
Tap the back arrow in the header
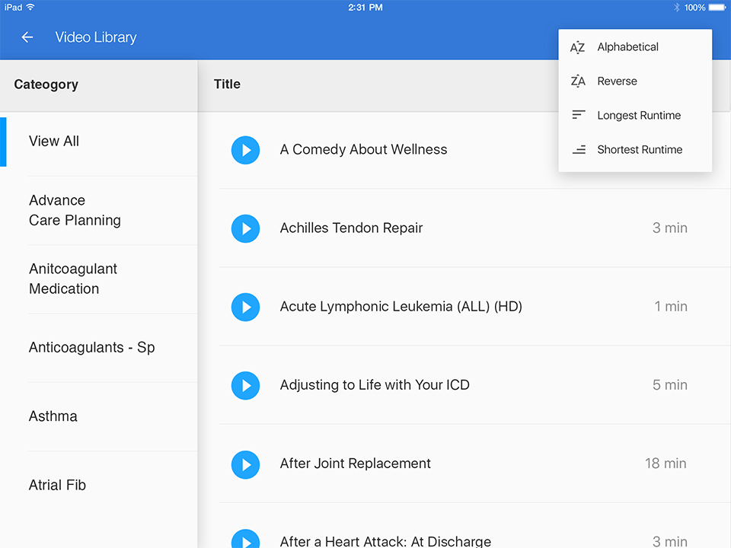tap(27, 37)
